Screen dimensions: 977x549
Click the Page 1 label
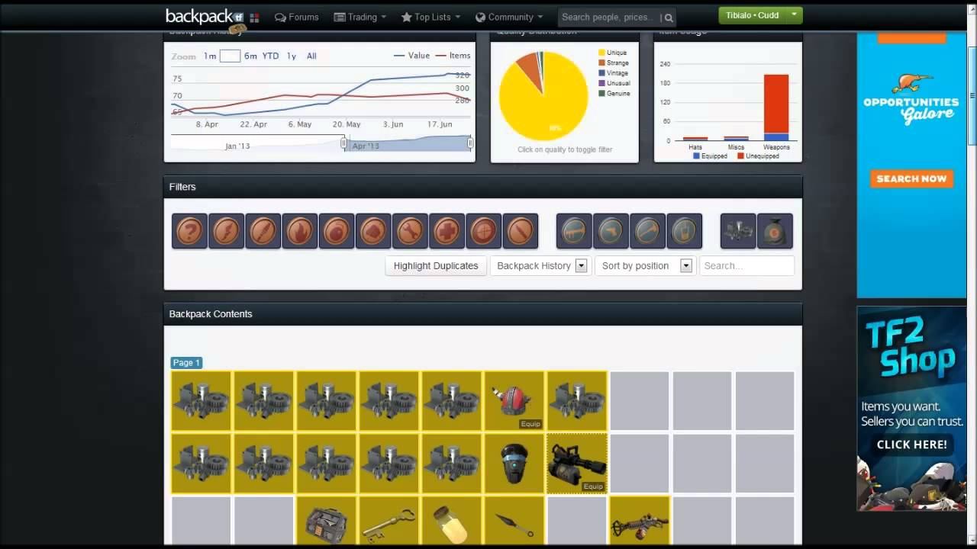pos(186,363)
